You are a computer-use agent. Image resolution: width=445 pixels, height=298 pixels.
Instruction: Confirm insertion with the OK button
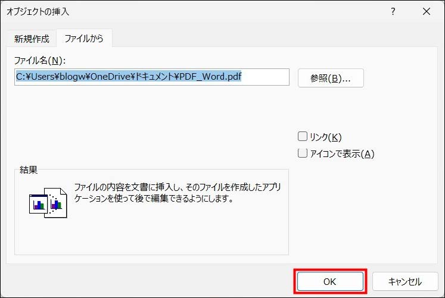tap(329, 281)
